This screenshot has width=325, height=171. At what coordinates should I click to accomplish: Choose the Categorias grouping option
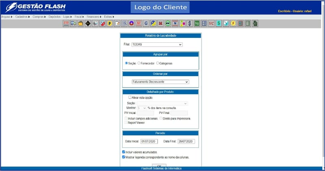pyautogui.click(x=158, y=63)
